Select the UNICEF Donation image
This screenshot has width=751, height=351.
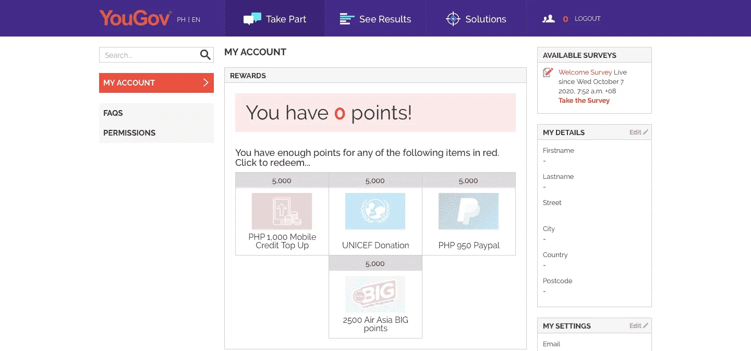(x=375, y=211)
